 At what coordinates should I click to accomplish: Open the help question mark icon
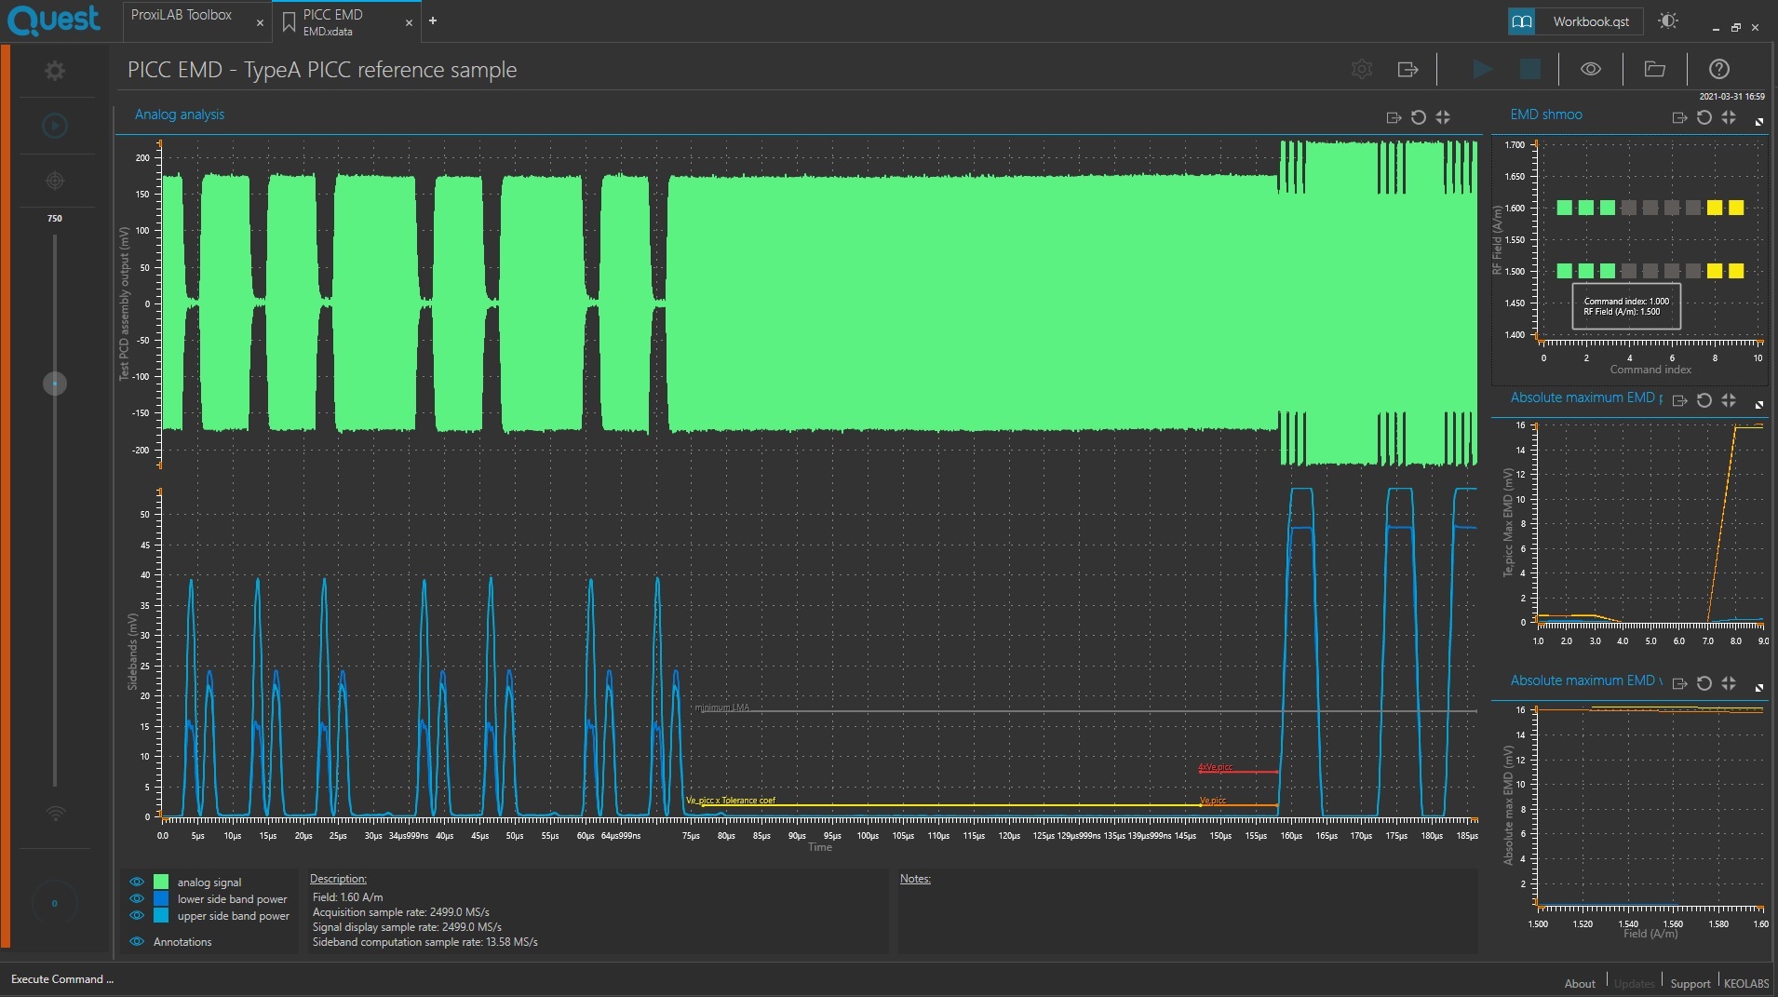(1718, 69)
